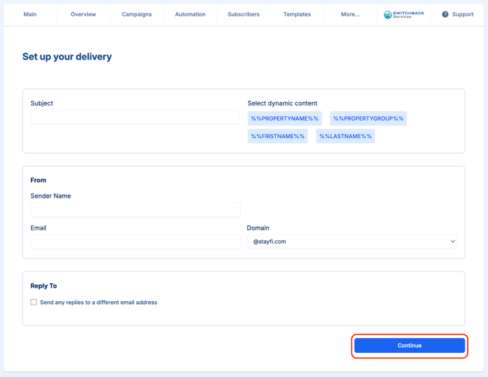Insert the %%LASTNAME%% dynamic tag
This screenshot has width=488, height=377.
tap(345, 136)
